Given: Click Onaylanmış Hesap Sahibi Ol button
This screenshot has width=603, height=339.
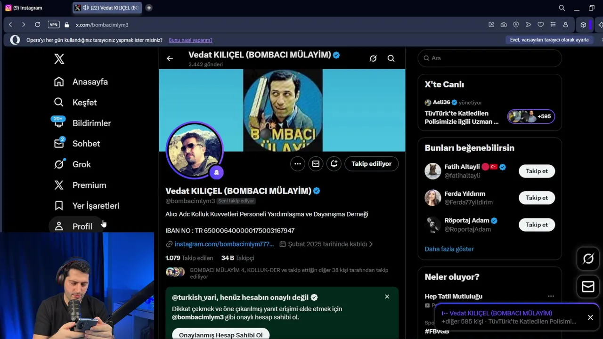Looking at the screenshot, I should pos(220,335).
